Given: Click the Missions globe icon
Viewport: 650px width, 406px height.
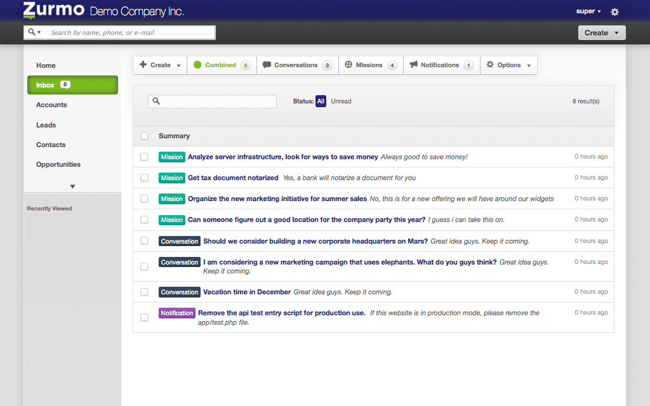Looking at the screenshot, I should [348, 65].
